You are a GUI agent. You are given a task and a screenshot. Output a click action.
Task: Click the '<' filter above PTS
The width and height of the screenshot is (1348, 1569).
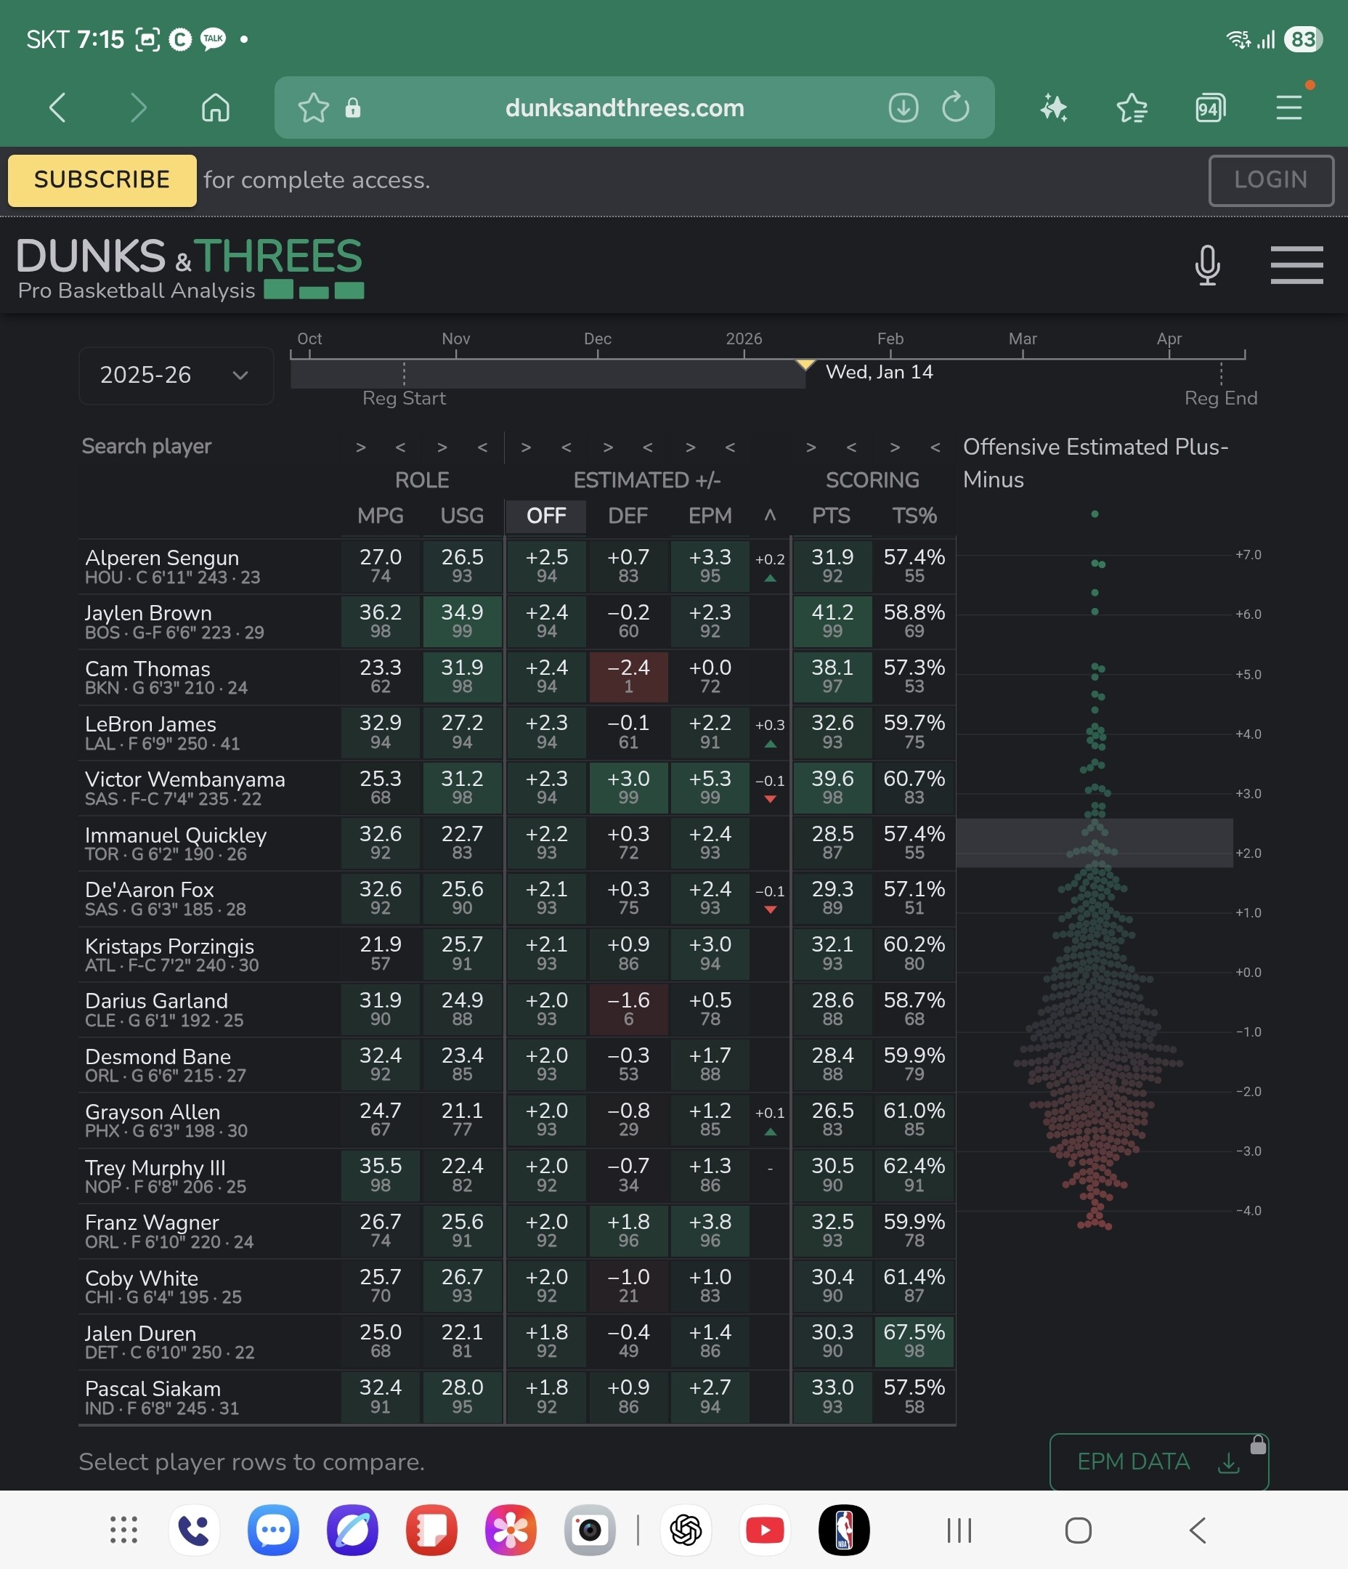click(852, 447)
